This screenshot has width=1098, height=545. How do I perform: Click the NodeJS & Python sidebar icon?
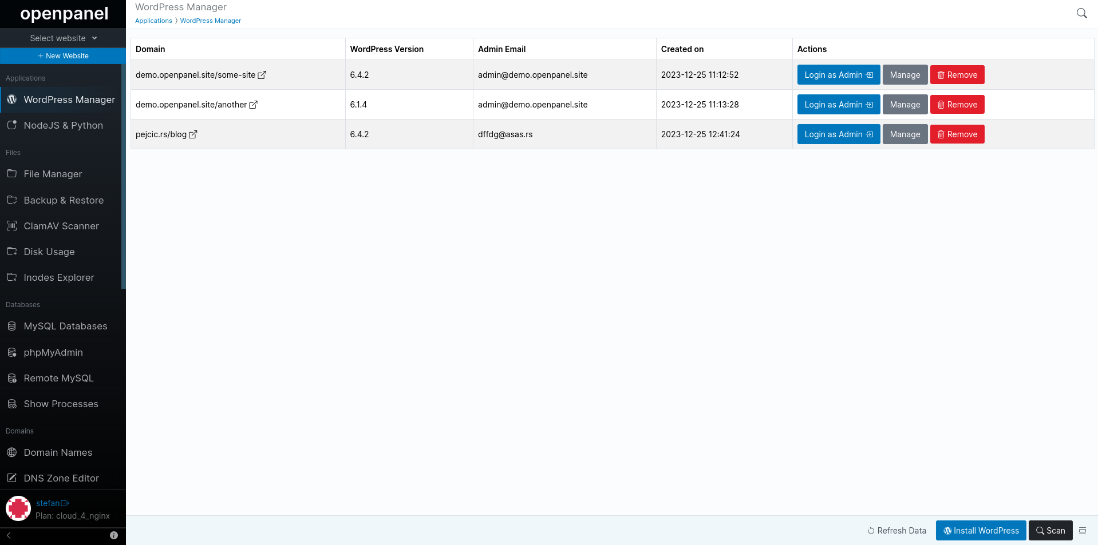pyautogui.click(x=11, y=125)
